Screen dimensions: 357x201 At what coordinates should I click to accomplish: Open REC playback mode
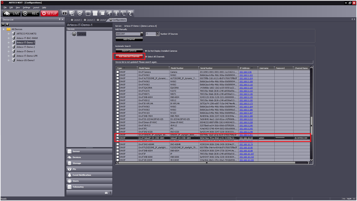pos(31,13)
